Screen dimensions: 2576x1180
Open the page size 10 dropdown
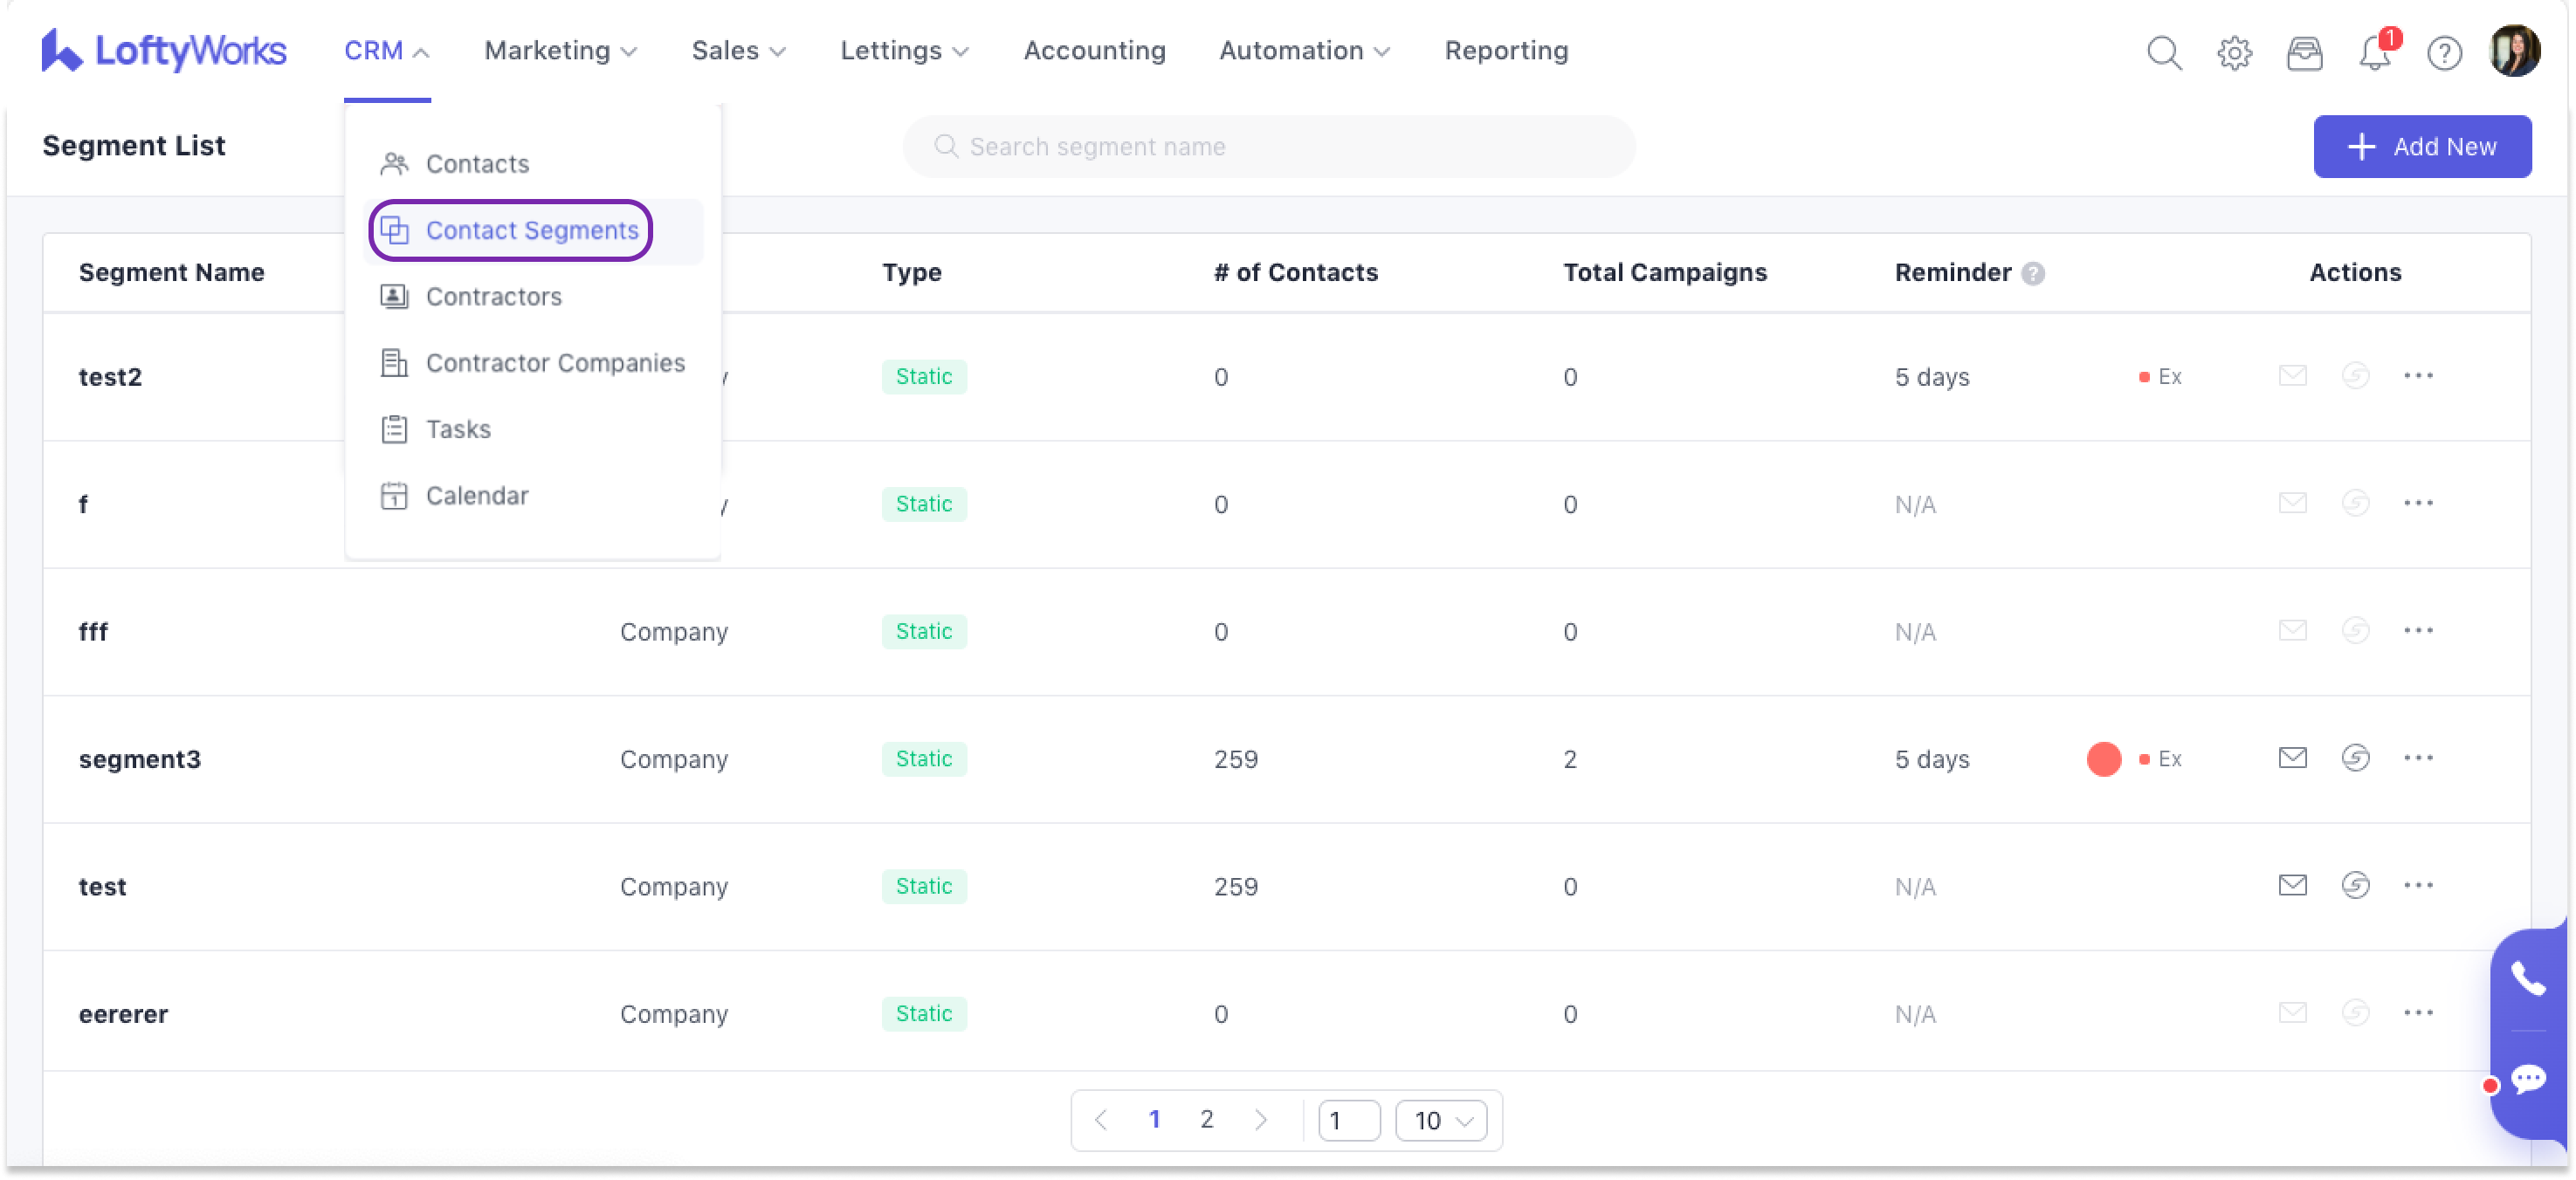pos(1441,1120)
